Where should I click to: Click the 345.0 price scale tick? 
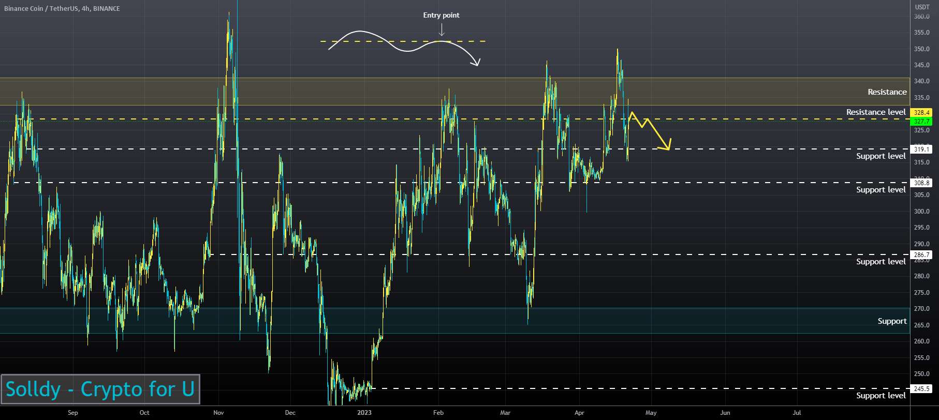(921, 65)
